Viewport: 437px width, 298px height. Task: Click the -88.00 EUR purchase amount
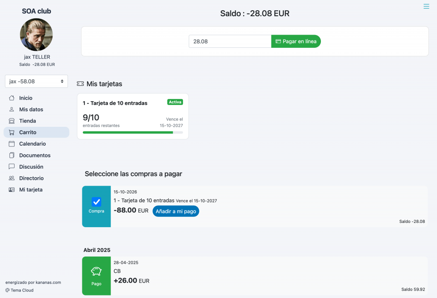point(131,210)
